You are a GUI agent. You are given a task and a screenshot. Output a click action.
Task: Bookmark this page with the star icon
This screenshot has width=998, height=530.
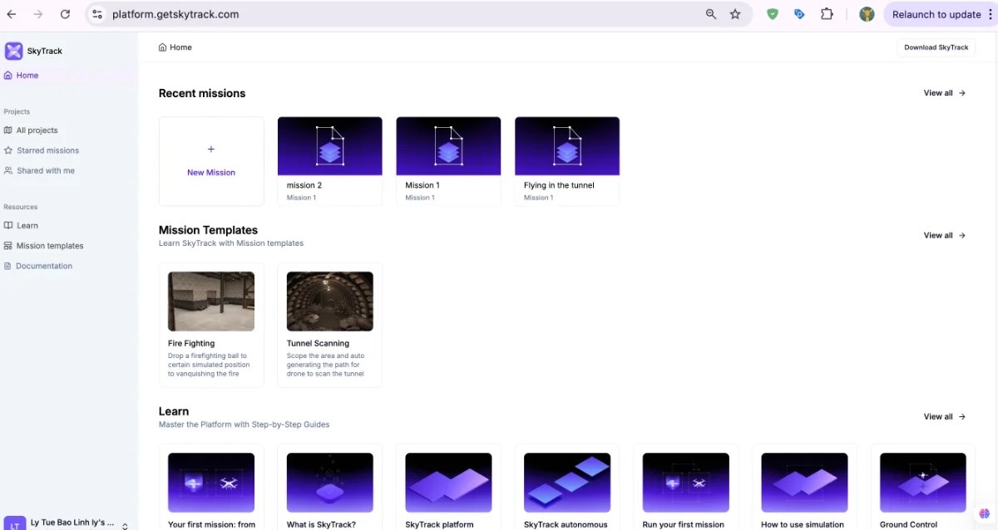[735, 14]
